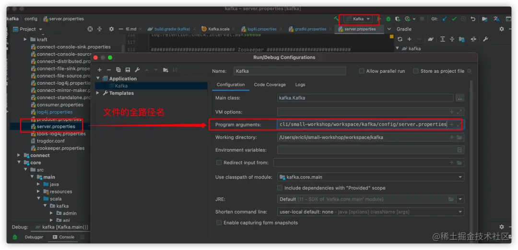Open Gradle panel gear options

502,29
